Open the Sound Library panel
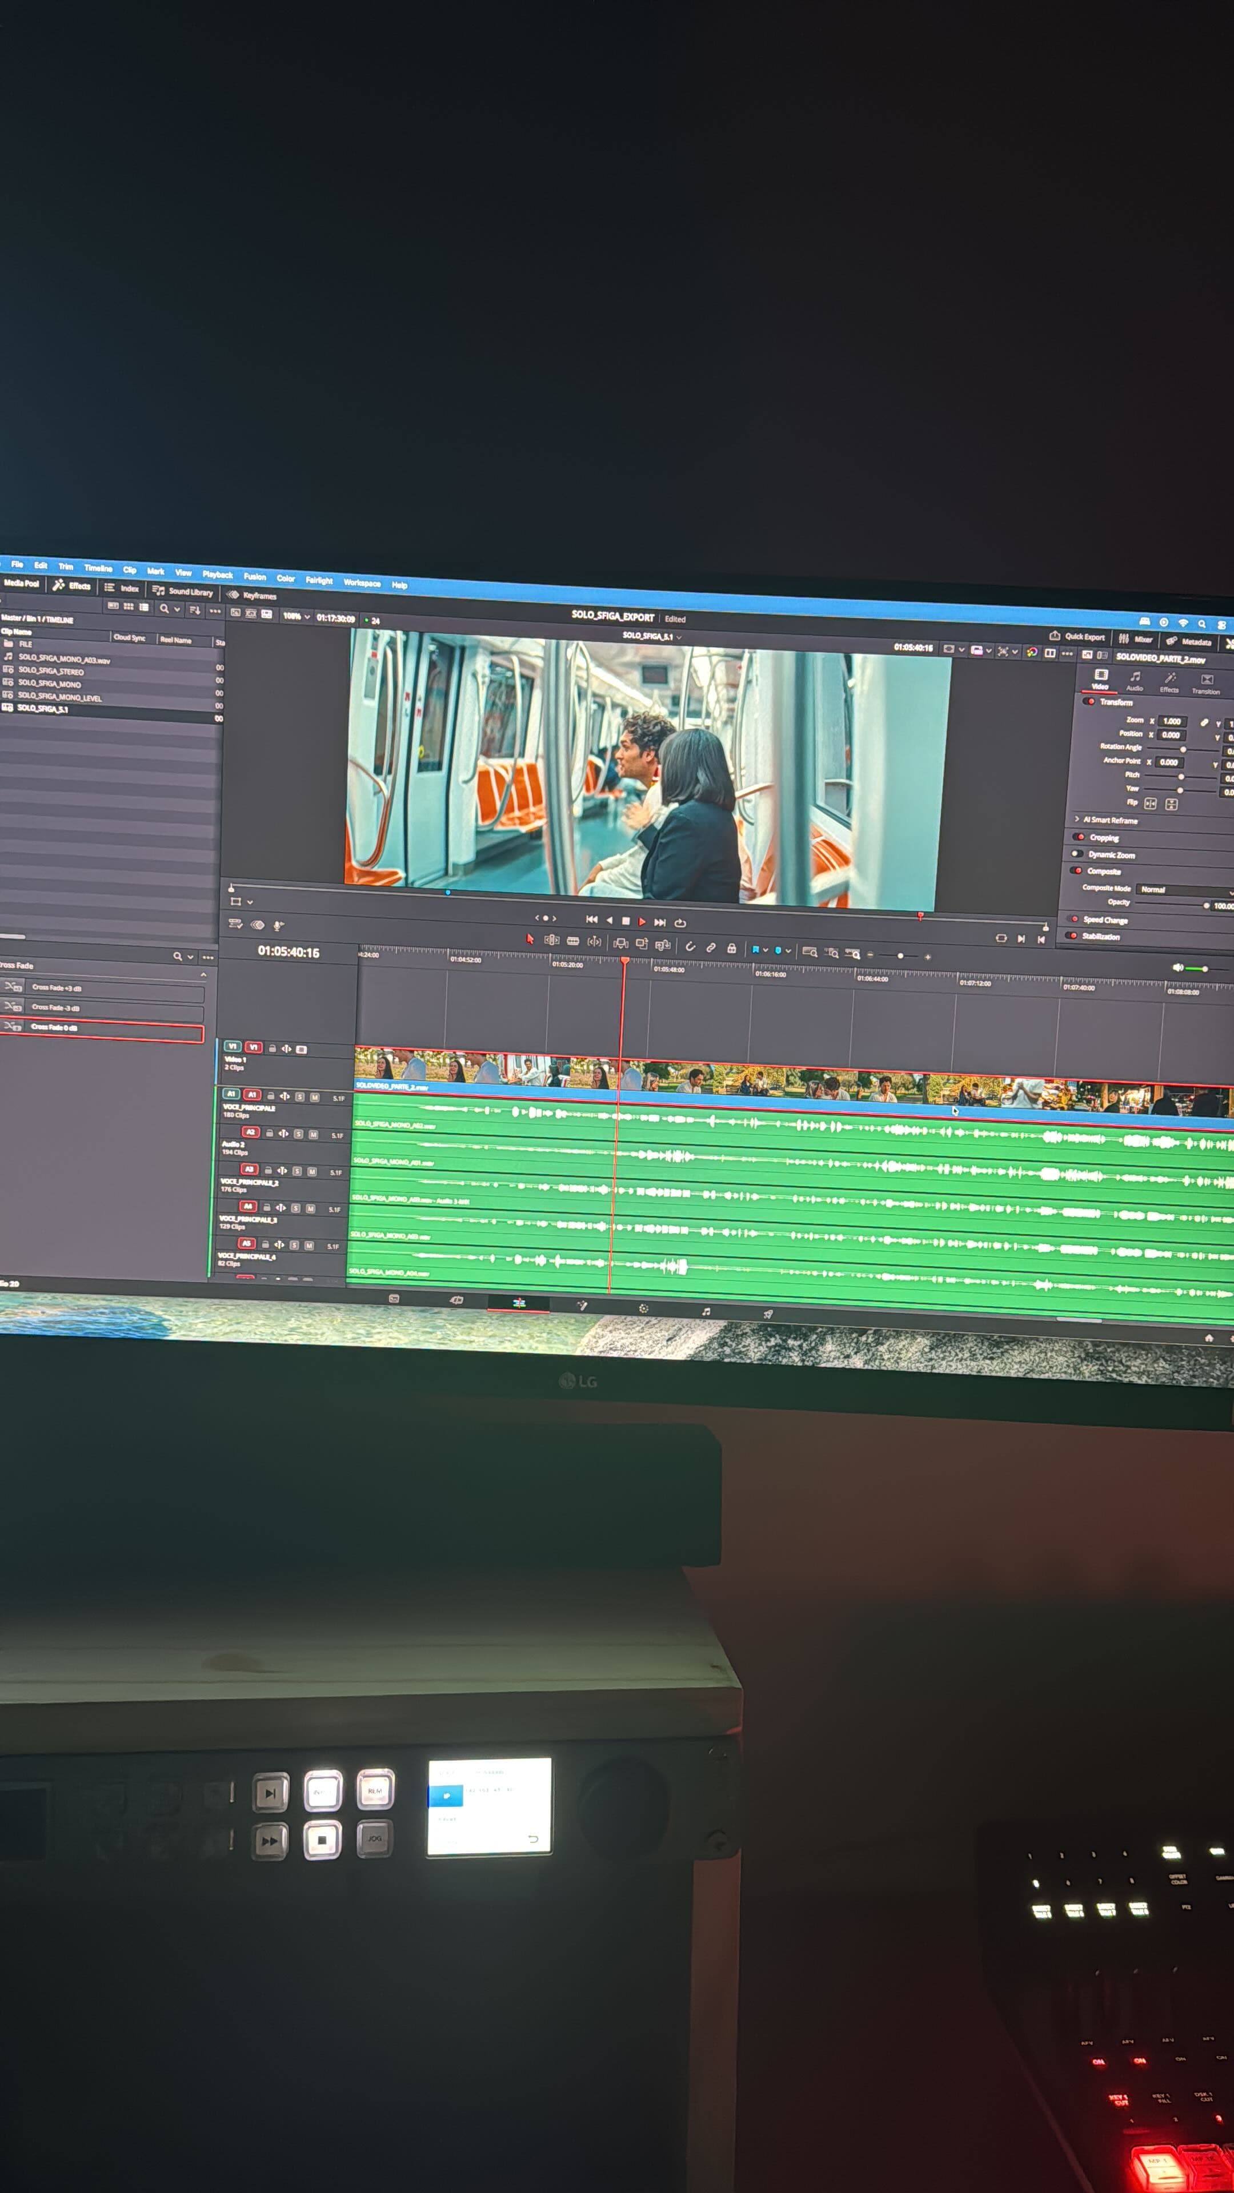Viewport: 1234px width, 2193px height. [x=182, y=592]
